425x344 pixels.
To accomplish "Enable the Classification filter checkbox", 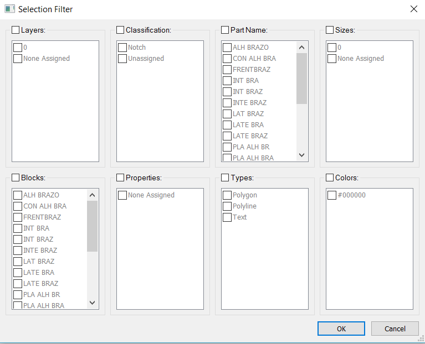I will point(120,30).
